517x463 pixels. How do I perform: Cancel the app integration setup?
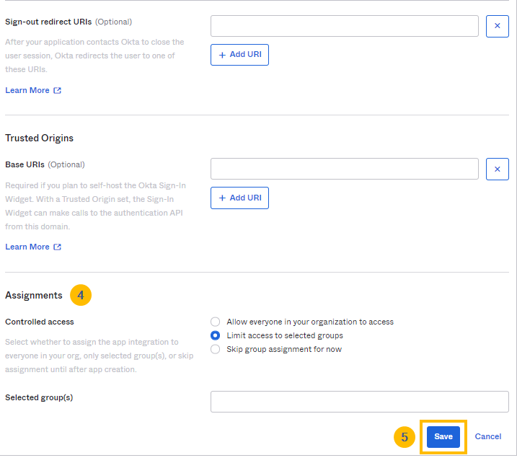pyautogui.click(x=488, y=436)
